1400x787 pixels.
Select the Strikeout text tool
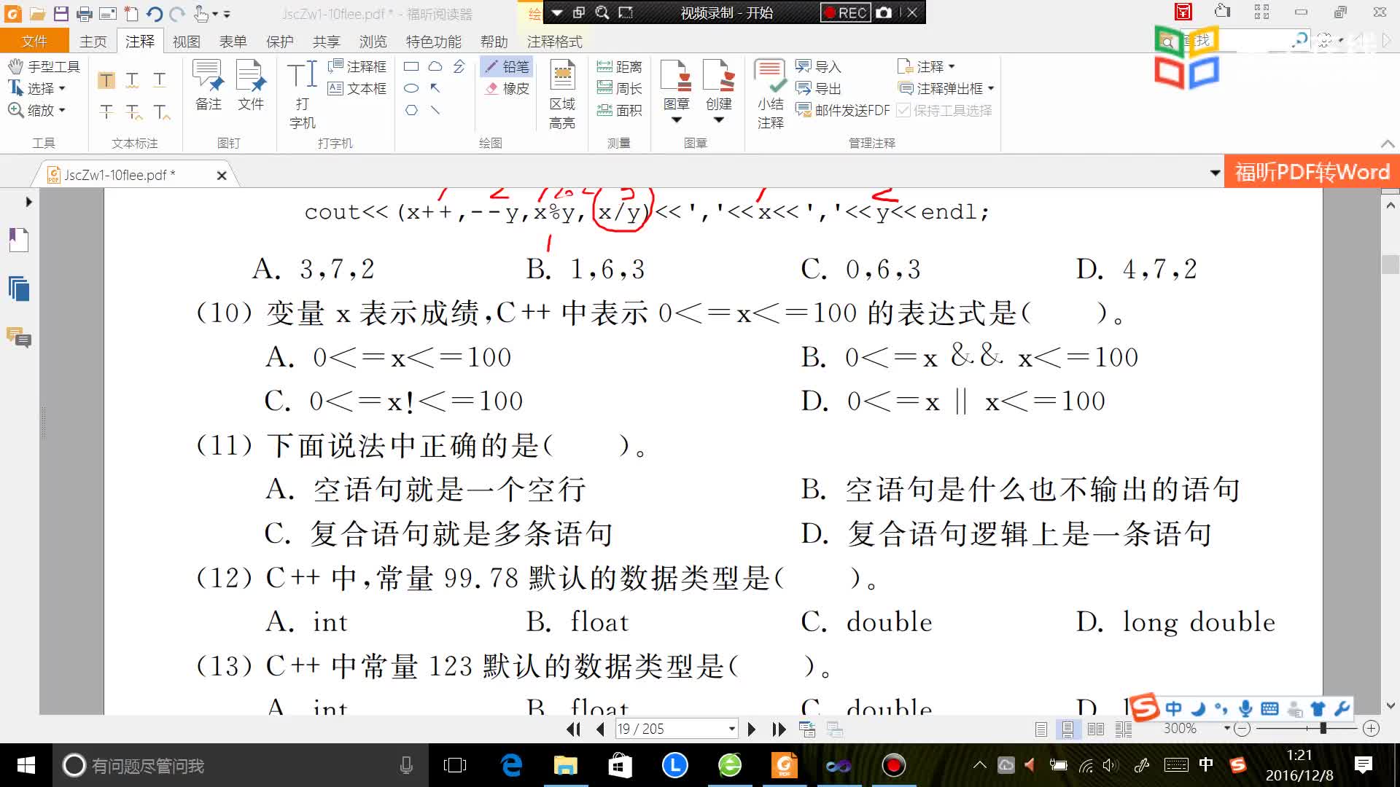tap(106, 111)
